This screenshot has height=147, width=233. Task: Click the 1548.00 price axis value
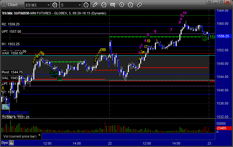(x=222, y=64)
